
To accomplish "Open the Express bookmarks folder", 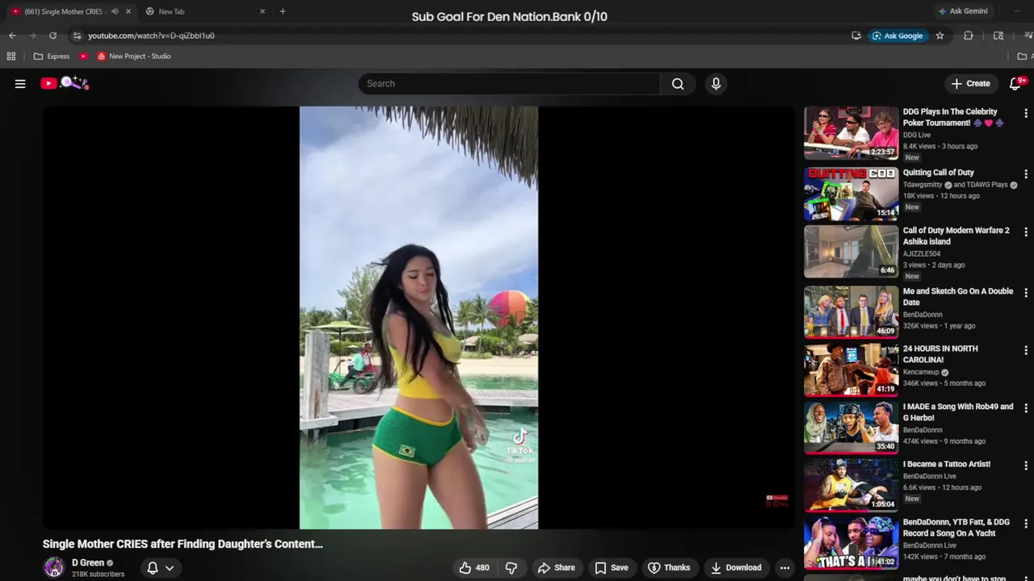I will coord(52,56).
